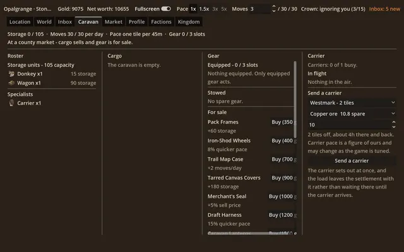
Task: Open the Inbox 5 new notification
Action: click(x=384, y=9)
